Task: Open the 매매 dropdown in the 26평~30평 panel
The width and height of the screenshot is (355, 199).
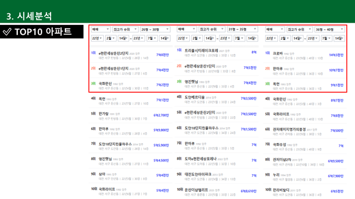Action: coord(101,29)
